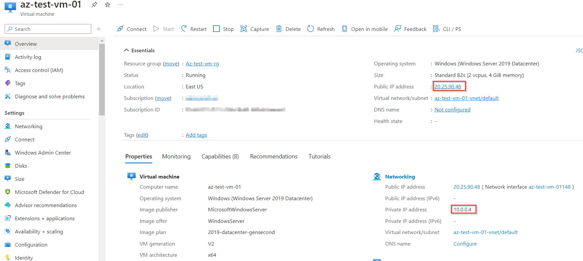Click the sidebar Search field
Image resolution: width=583 pixels, height=261 pixels.
(x=48, y=29)
